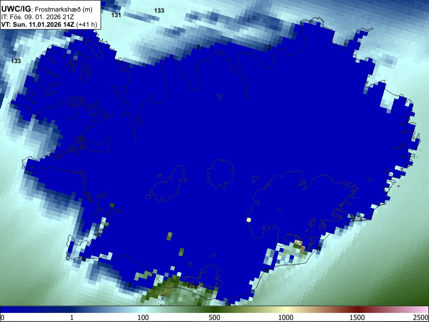Click the "1500" label on the color scale
This screenshot has height=322, width=429.
(x=357, y=317)
